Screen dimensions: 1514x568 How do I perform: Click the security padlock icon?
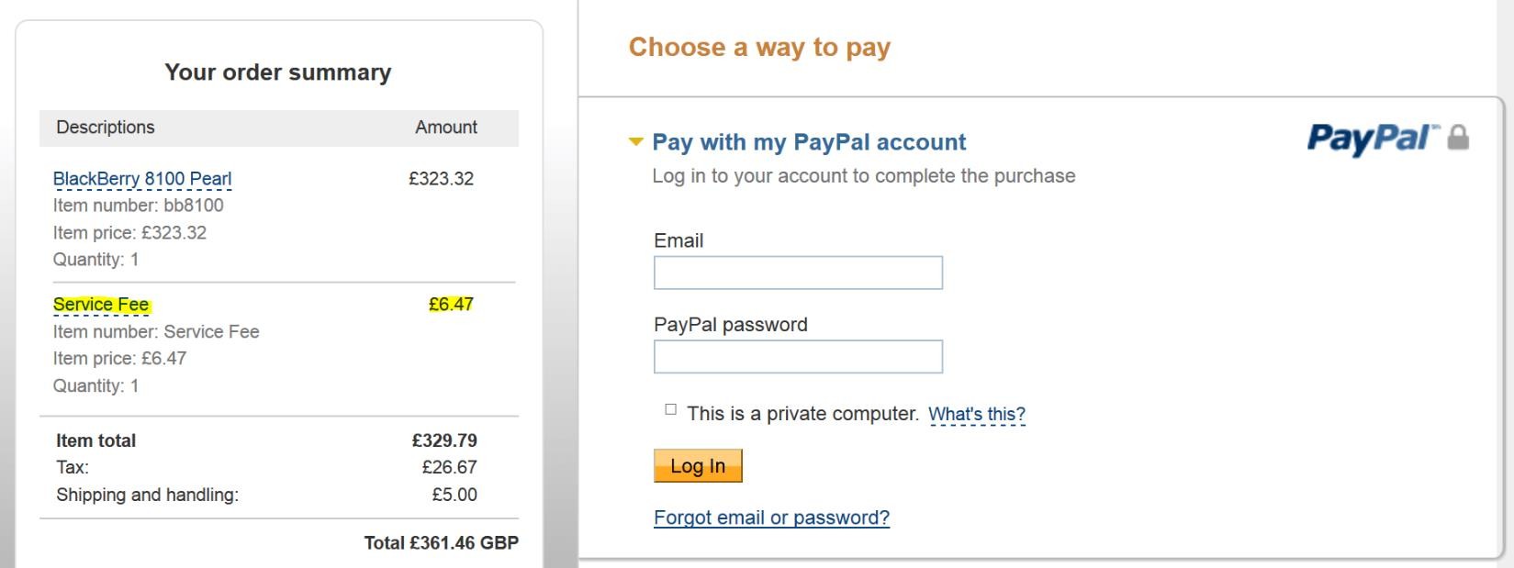1458,138
